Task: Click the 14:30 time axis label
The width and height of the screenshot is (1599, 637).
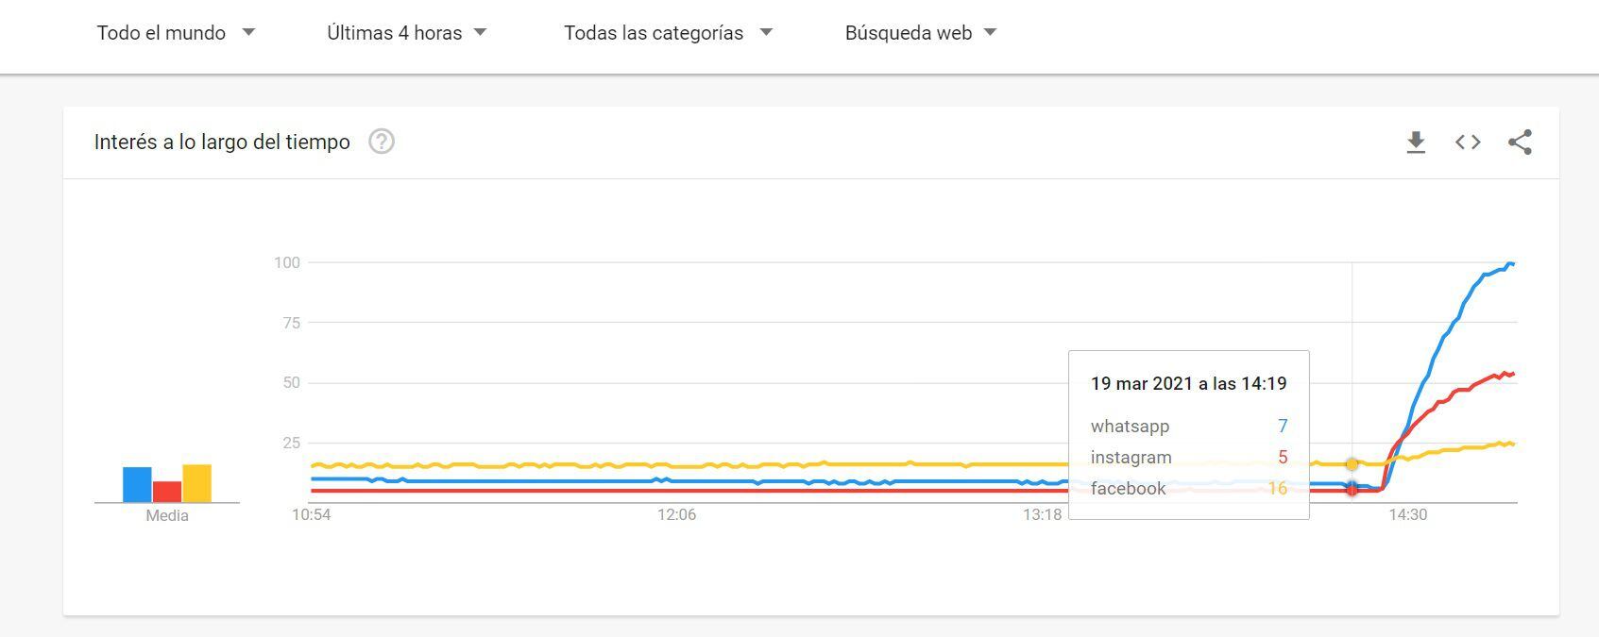Action: [1407, 515]
